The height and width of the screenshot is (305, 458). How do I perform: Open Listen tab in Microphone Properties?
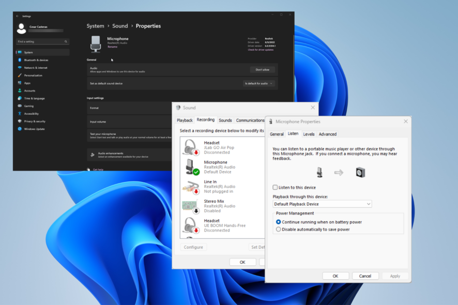pos(293,133)
